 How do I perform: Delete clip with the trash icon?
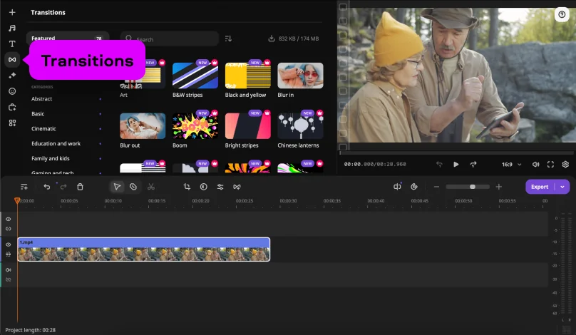(x=80, y=187)
